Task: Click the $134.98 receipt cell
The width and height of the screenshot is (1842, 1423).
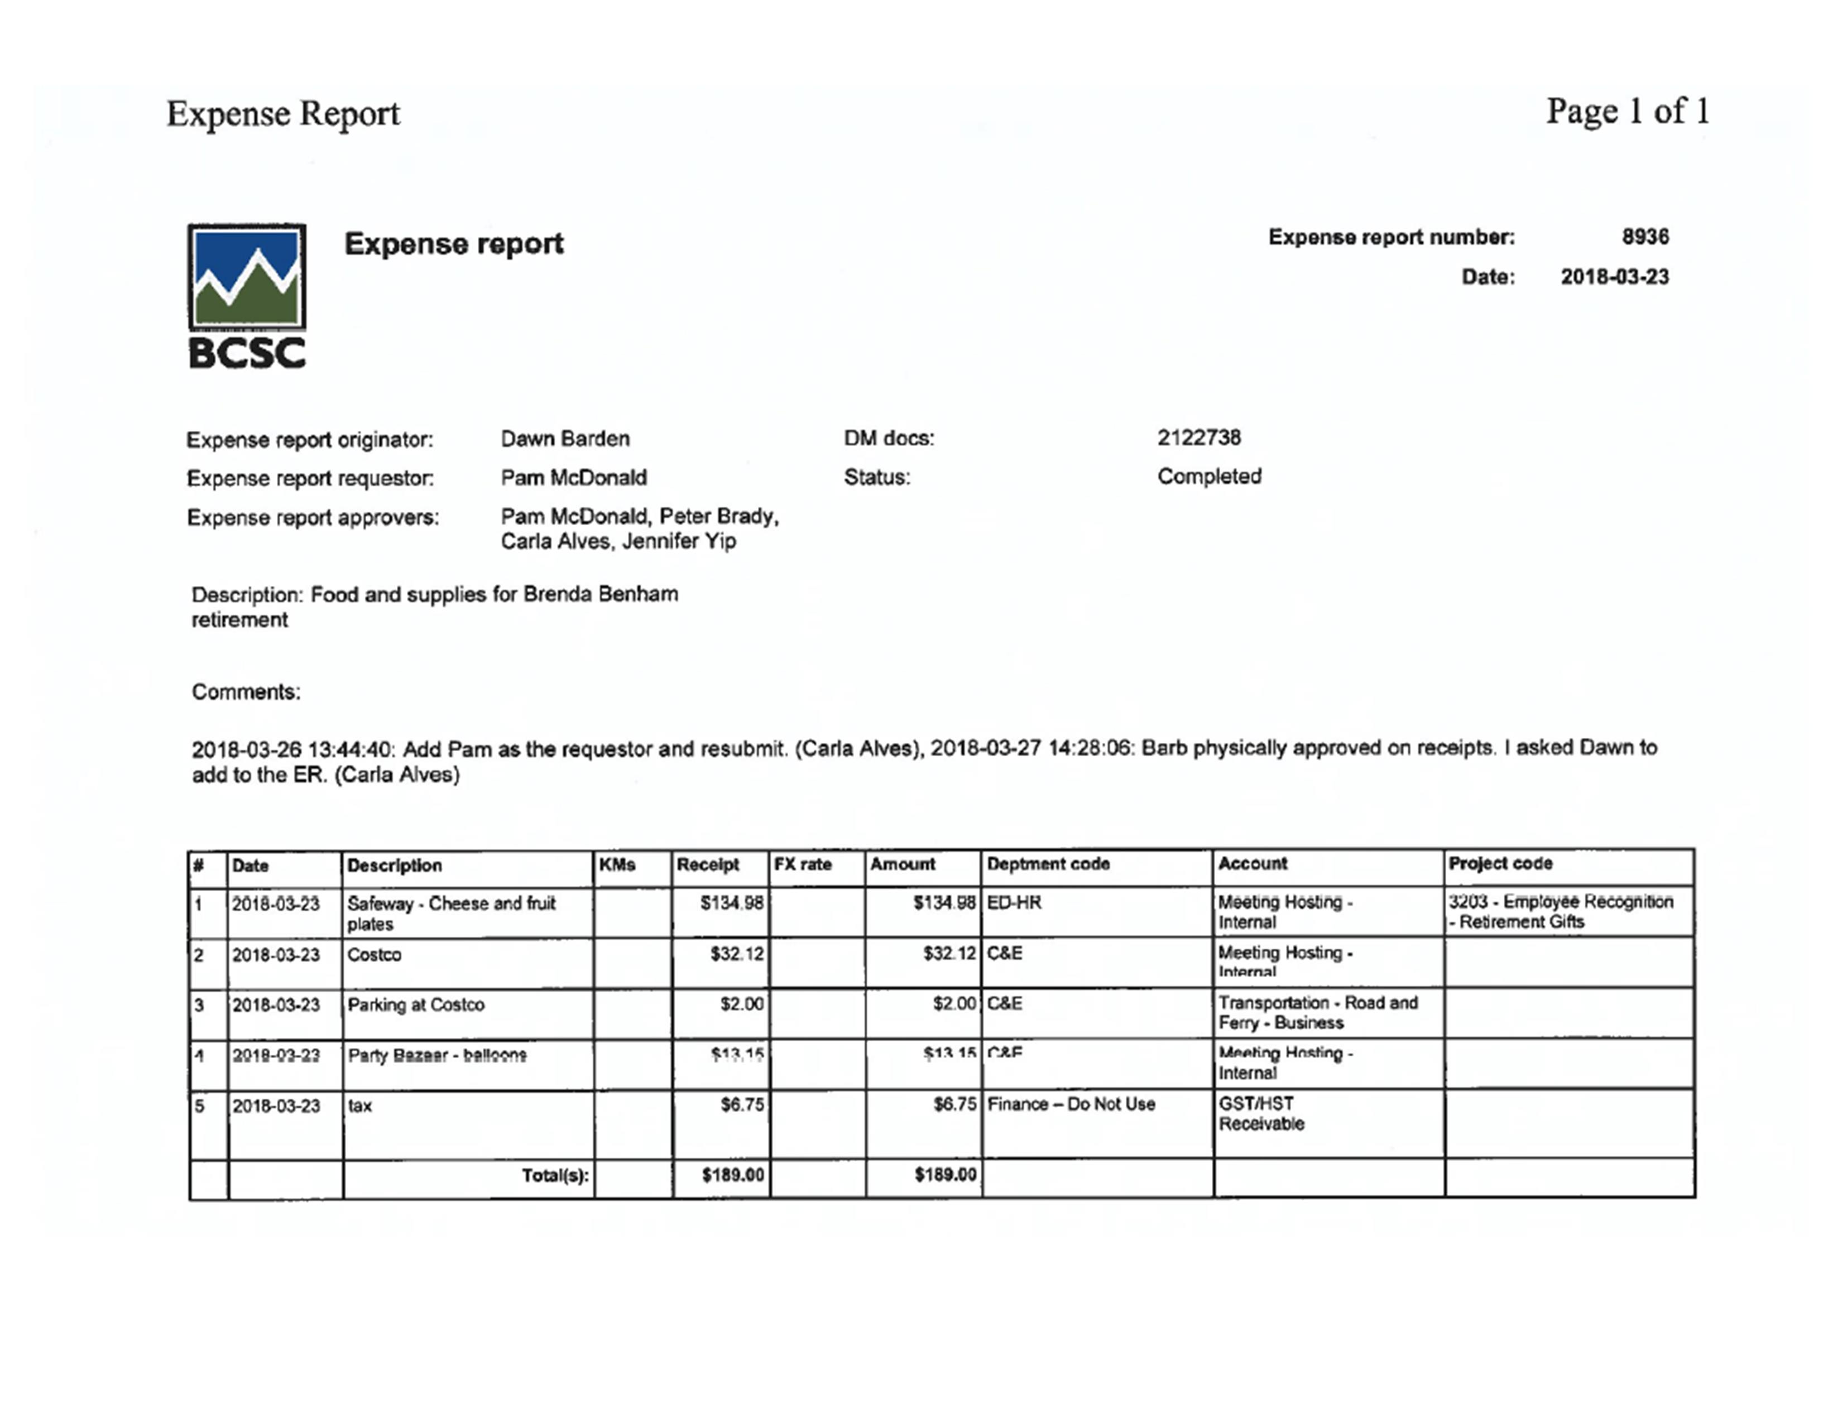Action: coord(720,913)
